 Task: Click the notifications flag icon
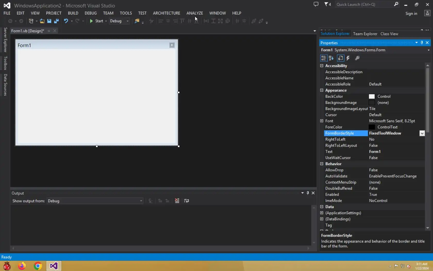click(x=328, y=4)
